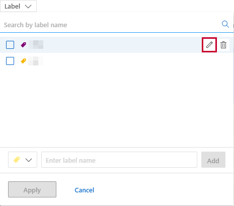Open the Label dropdown at top
The width and height of the screenshot is (234, 206).
tap(18, 6)
